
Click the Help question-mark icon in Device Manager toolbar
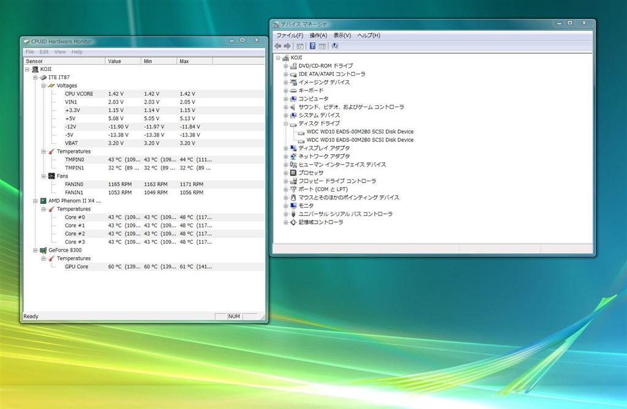pyautogui.click(x=312, y=46)
